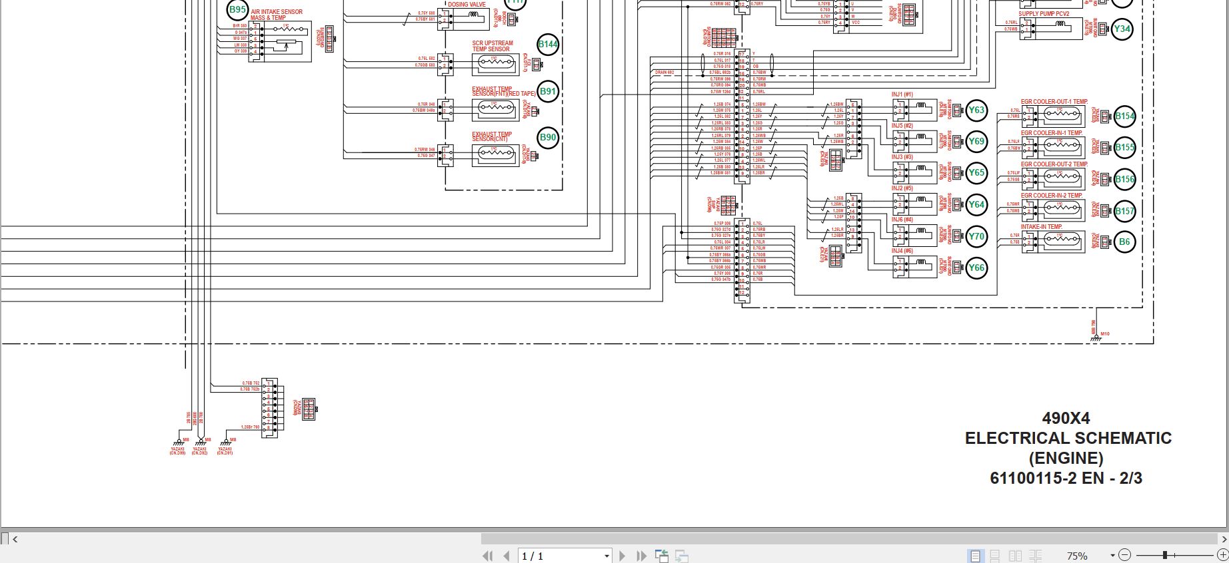The width and height of the screenshot is (1229, 563).
Task: Click the B157 EGR cooler marker
Action: pos(1124,211)
